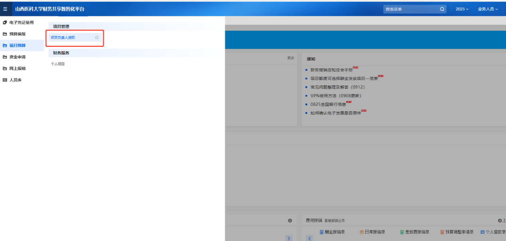Image resolution: width=506 pixels, height=241 pixels.
Task: Click the search magnifier icon in 搜索菜单
Action: (x=442, y=9)
